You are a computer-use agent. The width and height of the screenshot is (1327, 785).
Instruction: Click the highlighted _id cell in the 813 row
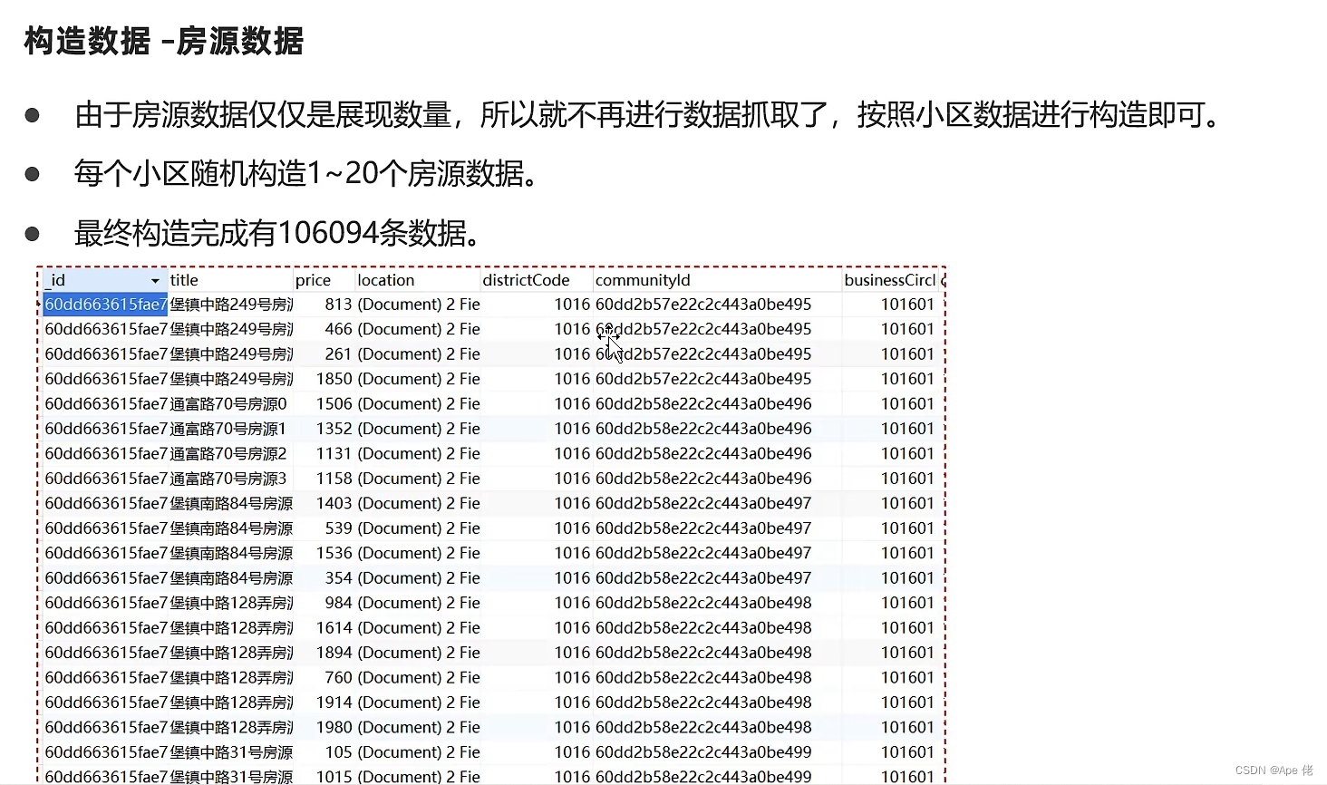(105, 305)
